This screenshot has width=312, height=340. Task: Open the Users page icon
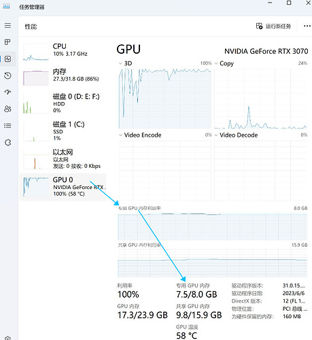(7, 109)
